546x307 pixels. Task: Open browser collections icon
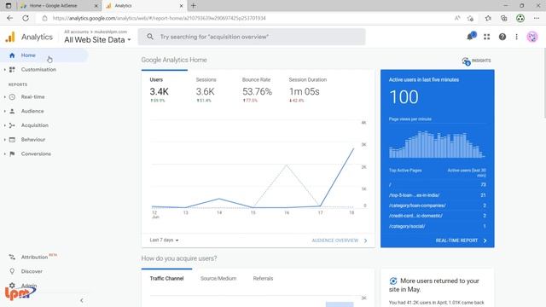[504, 18]
